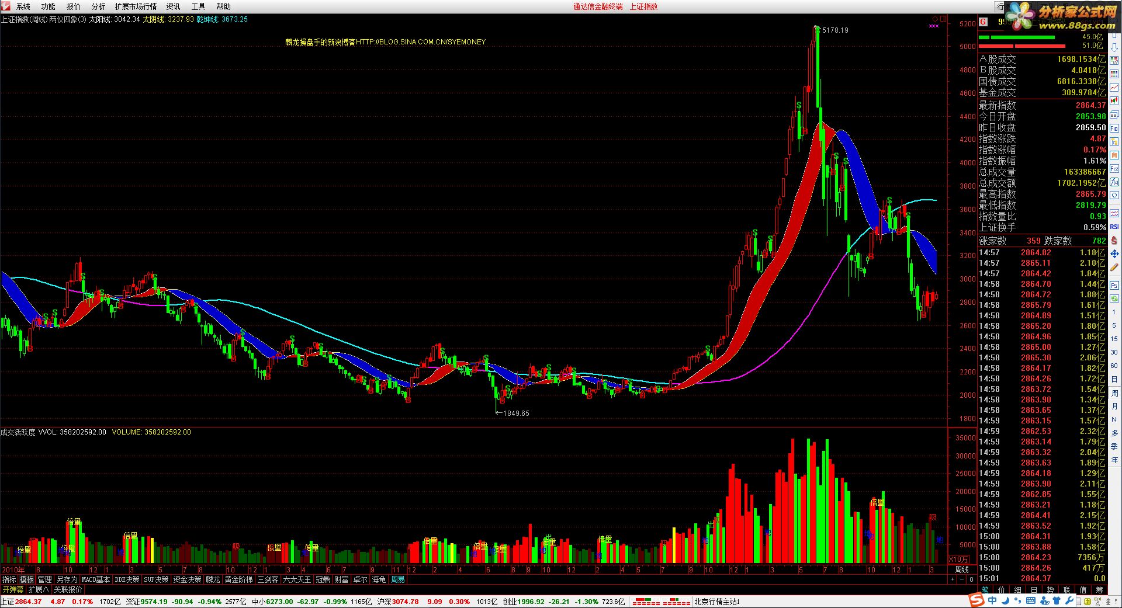Image resolution: width=1122 pixels, height=608 pixels.
Task: Click the red line trend chart icon
Action: tap(1114, 86)
